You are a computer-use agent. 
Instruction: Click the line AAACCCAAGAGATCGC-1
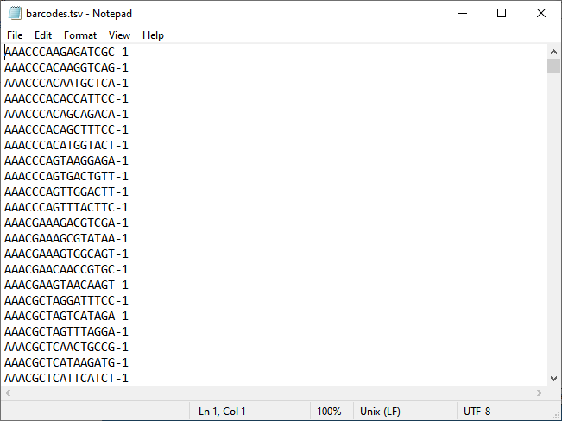point(66,53)
